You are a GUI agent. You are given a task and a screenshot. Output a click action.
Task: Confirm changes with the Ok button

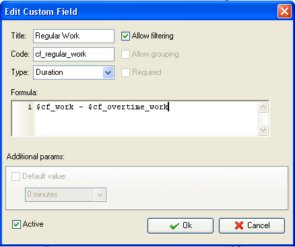click(181, 225)
